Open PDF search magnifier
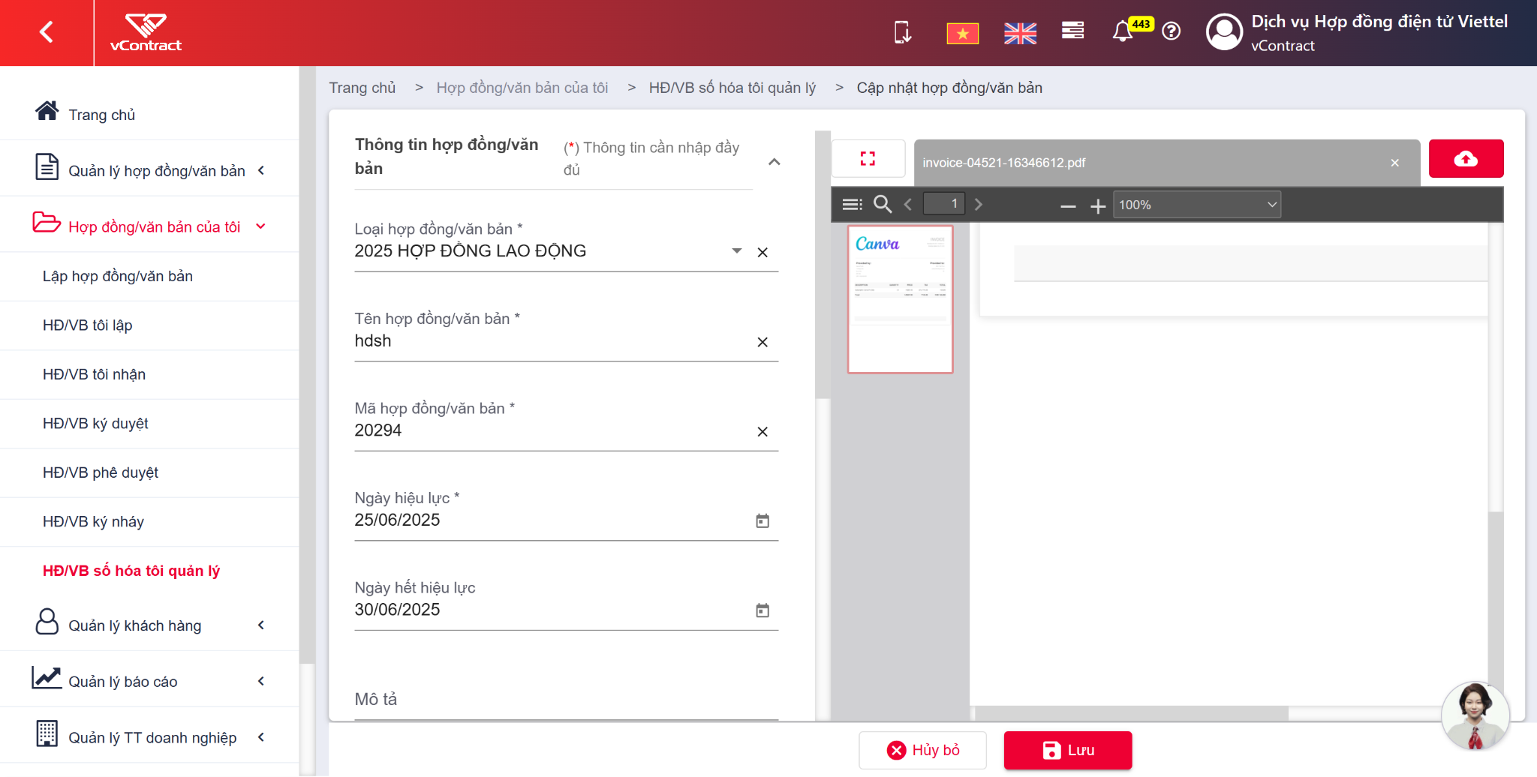This screenshot has width=1537, height=777. pos(883,204)
